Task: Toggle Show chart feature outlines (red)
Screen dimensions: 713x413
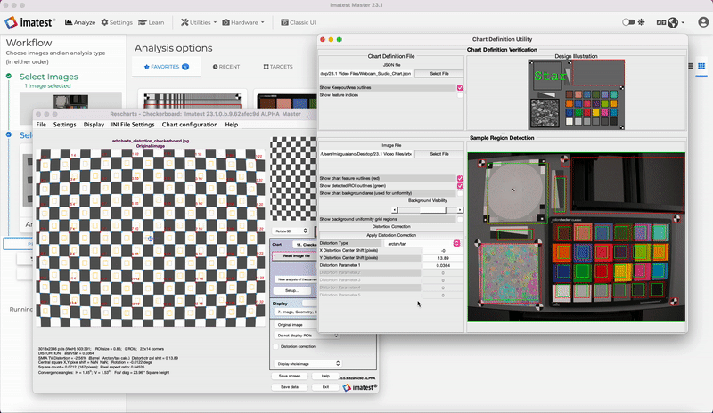Action: [460, 179]
